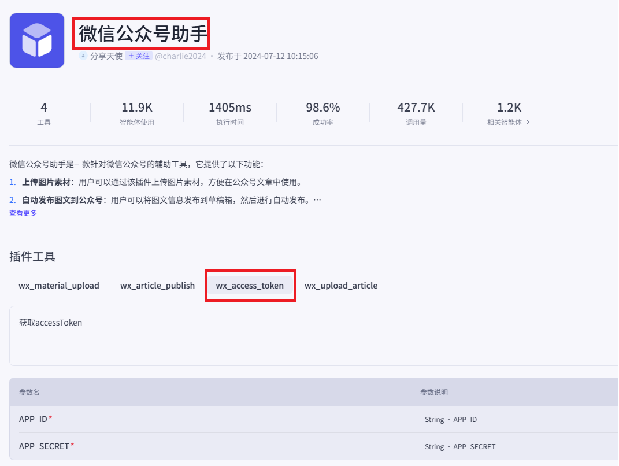
Task: Click the APP_ID parameter row
Action: pos(314,419)
